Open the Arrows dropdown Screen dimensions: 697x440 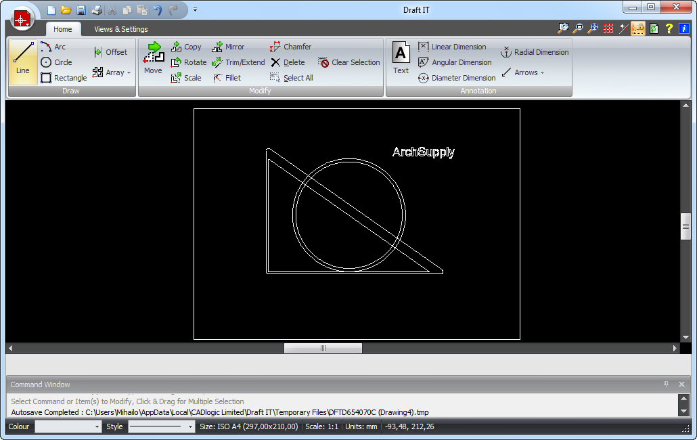click(x=541, y=72)
